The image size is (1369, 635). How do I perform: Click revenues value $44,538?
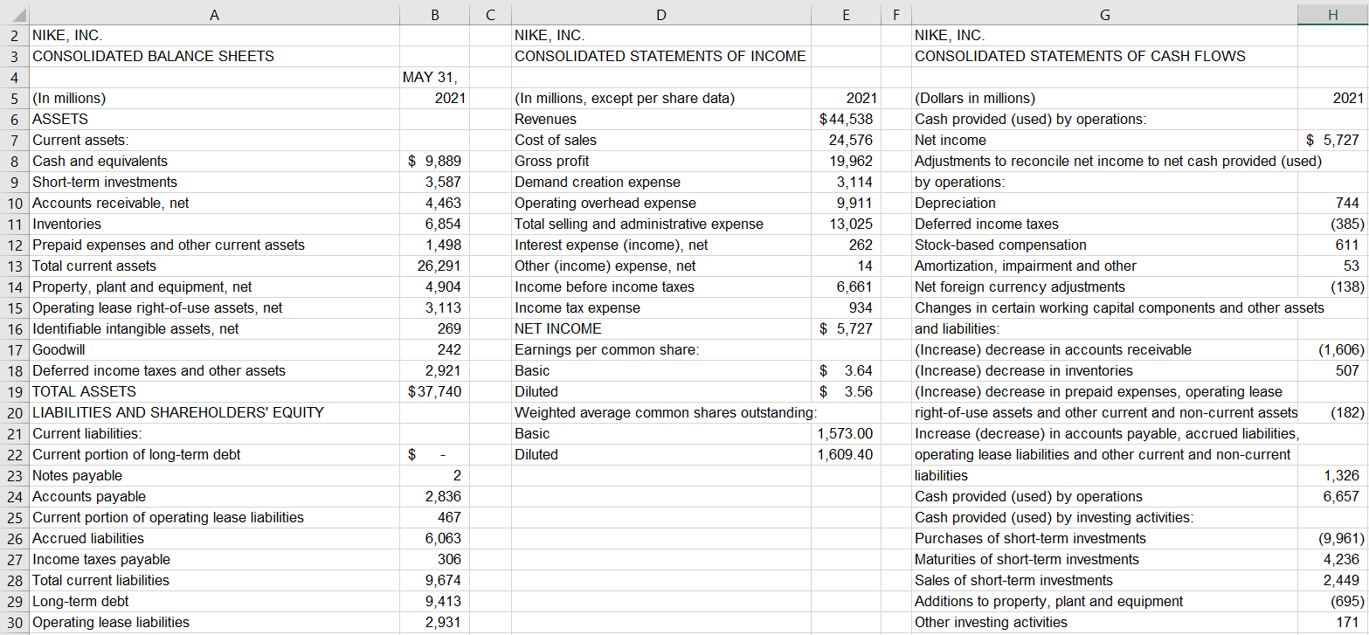pos(846,119)
